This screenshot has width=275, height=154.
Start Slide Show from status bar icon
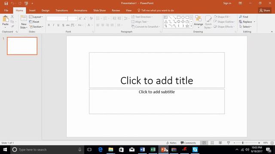228,143
